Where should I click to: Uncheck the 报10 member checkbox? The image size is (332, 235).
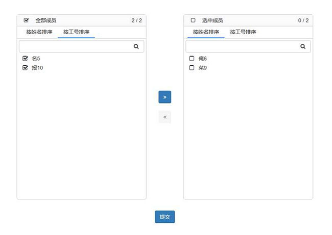25,67
